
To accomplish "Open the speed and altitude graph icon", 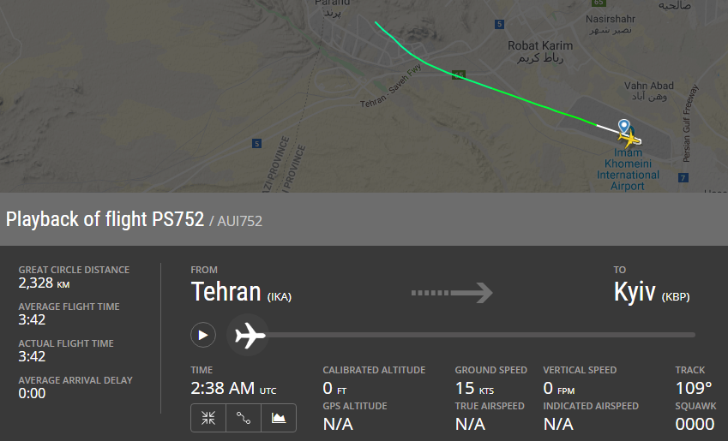I will click(x=279, y=418).
